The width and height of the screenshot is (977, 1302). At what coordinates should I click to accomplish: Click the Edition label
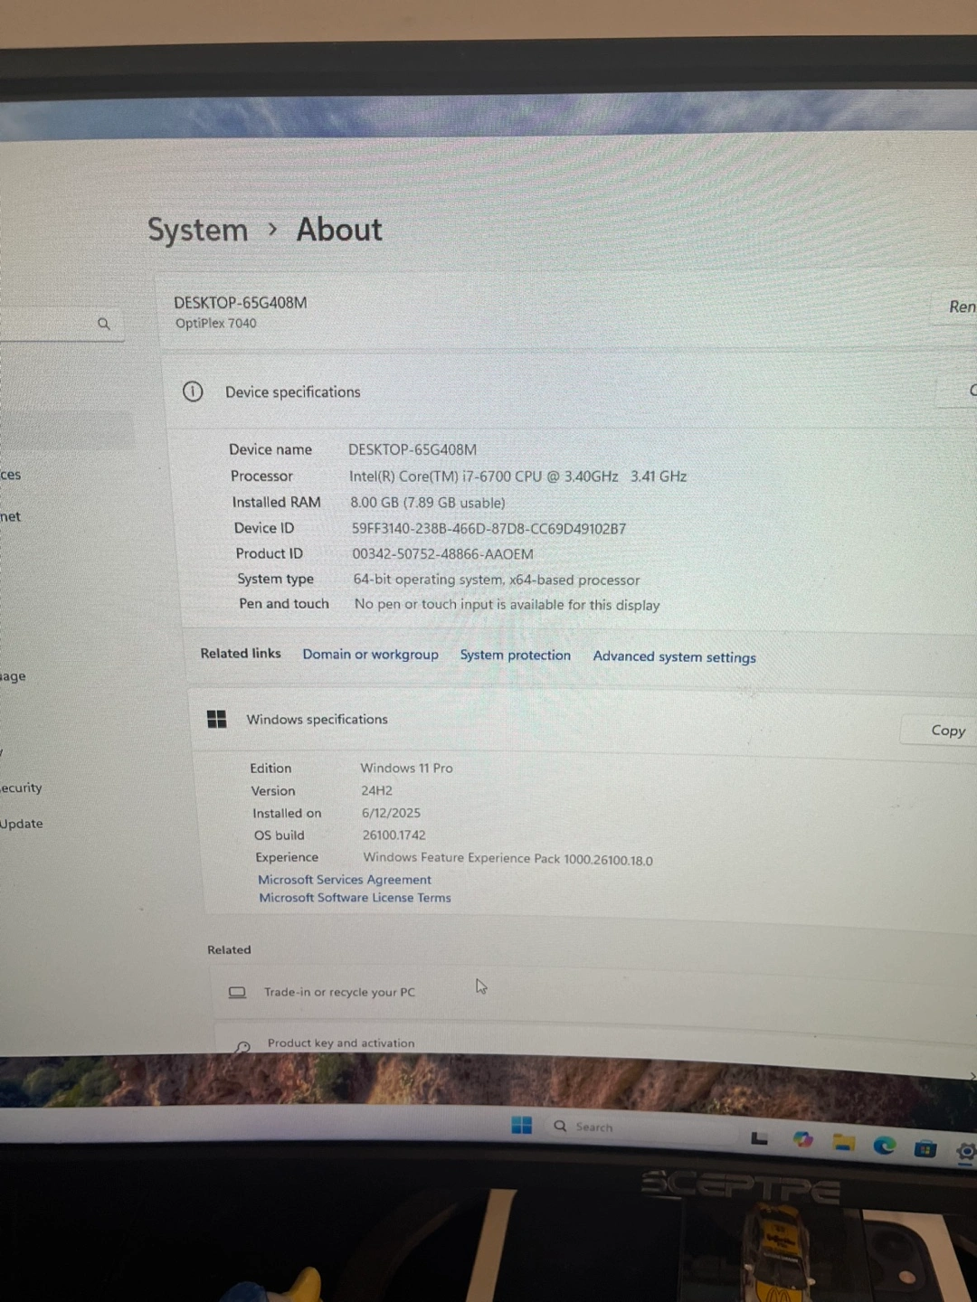pyautogui.click(x=270, y=768)
